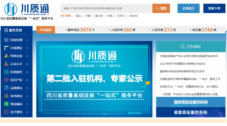Click the 特种设备 icon in the sidebar
The image size is (227, 126).
coord(6,56)
